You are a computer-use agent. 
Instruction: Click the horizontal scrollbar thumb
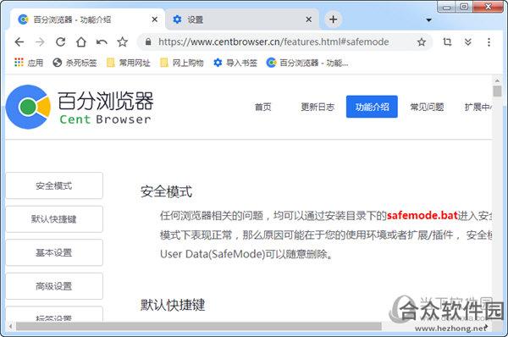click(199, 326)
